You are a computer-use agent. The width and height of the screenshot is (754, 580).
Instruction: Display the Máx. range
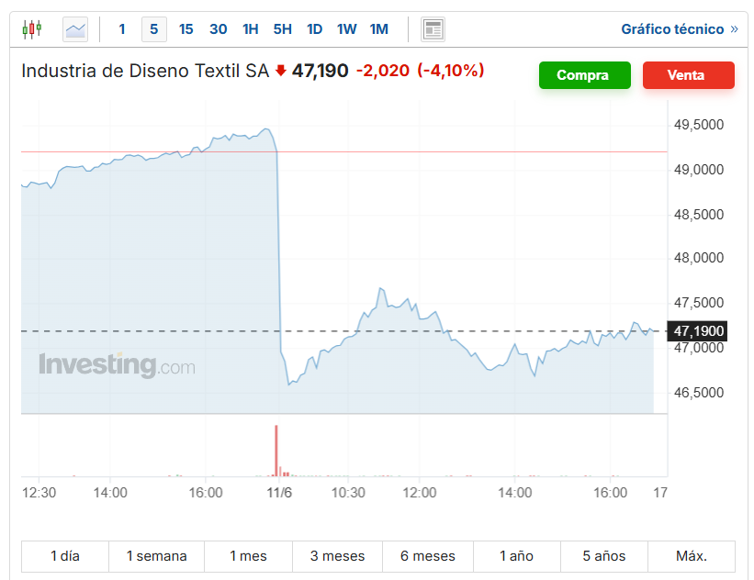click(691, 556)
